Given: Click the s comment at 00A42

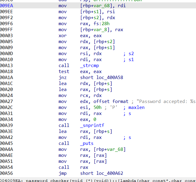Looking at the screenshot, I should point(130,137).
